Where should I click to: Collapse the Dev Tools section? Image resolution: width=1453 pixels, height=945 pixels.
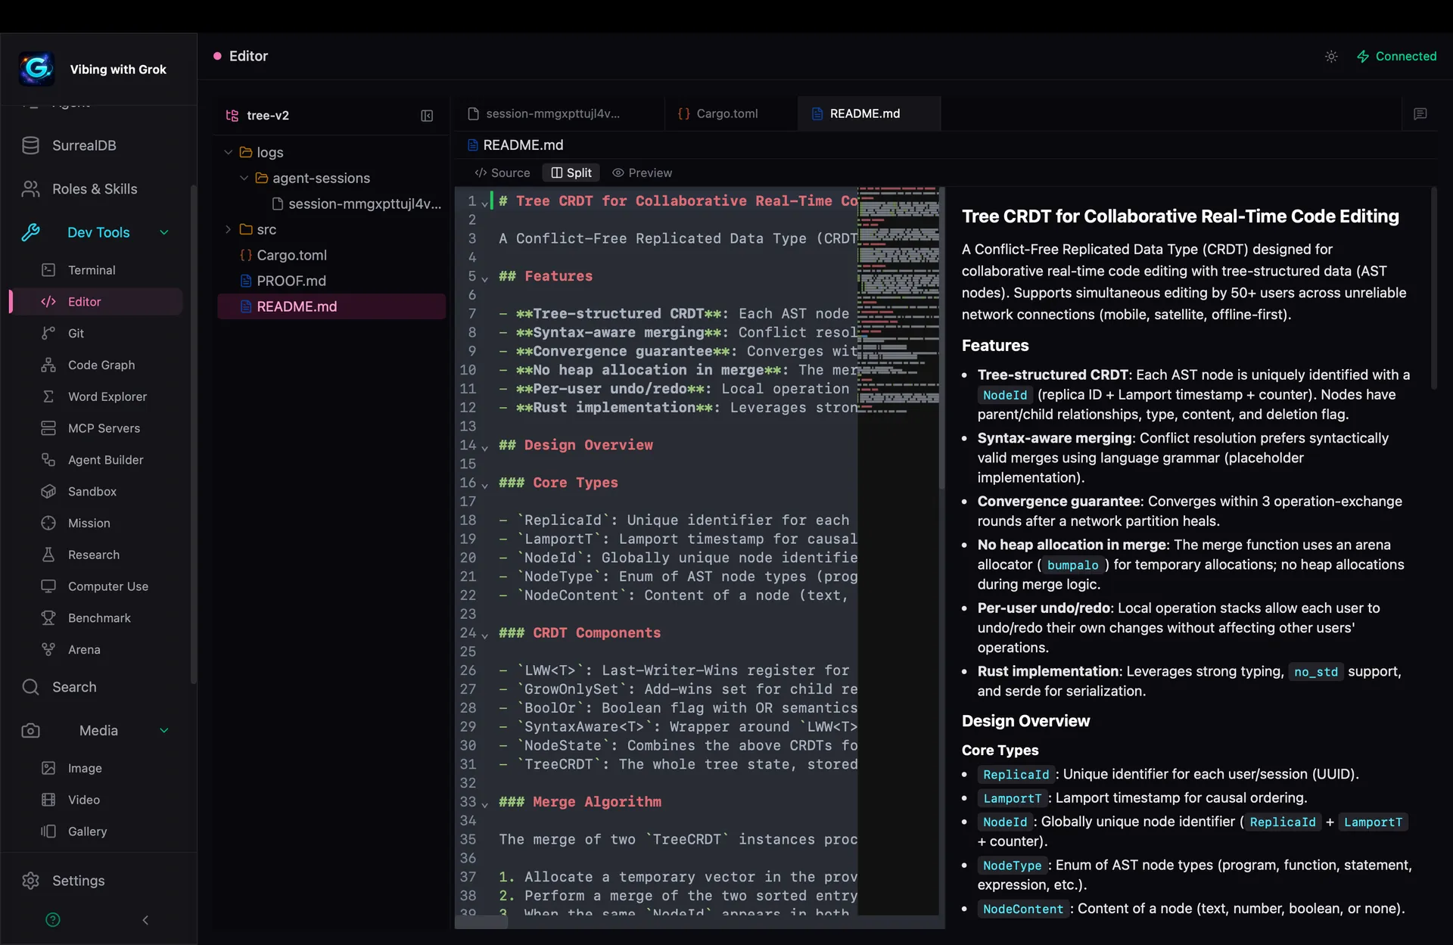point(163,232)
